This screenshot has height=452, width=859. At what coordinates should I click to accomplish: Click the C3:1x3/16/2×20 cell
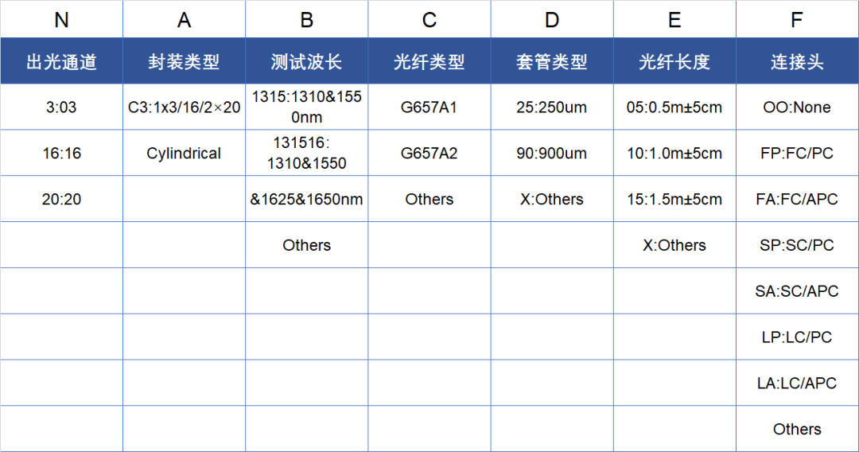(184, 107)
